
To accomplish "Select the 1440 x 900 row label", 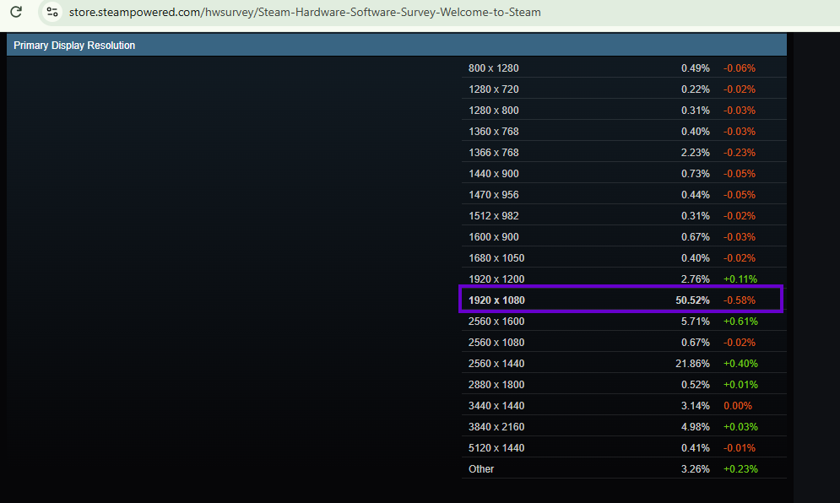I will click(x=493, y=174).
